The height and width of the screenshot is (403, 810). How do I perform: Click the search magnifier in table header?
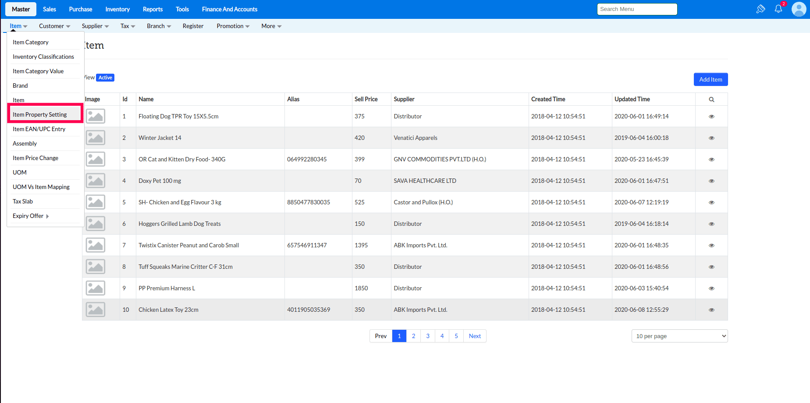pos(711,100)
